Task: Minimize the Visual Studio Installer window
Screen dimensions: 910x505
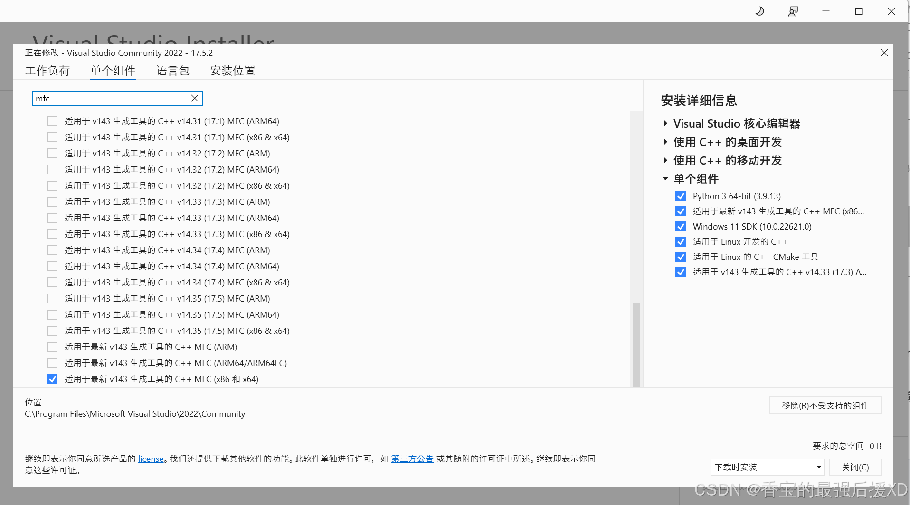Action: pos(826,11)
